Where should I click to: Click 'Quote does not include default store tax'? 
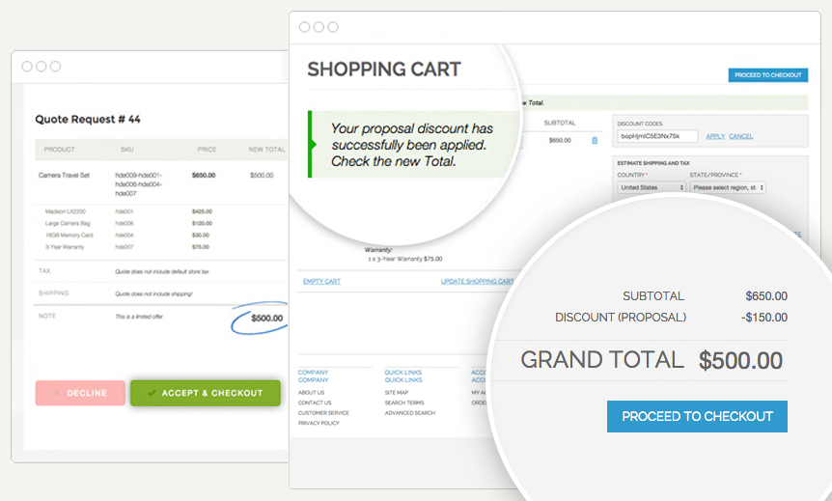click(x=162, y=271)
